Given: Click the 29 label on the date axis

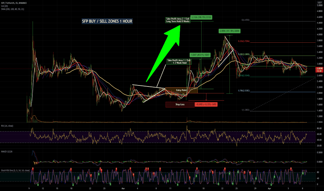Looking at the screenshot, I should pyautogui.click(x=256, y=189).
